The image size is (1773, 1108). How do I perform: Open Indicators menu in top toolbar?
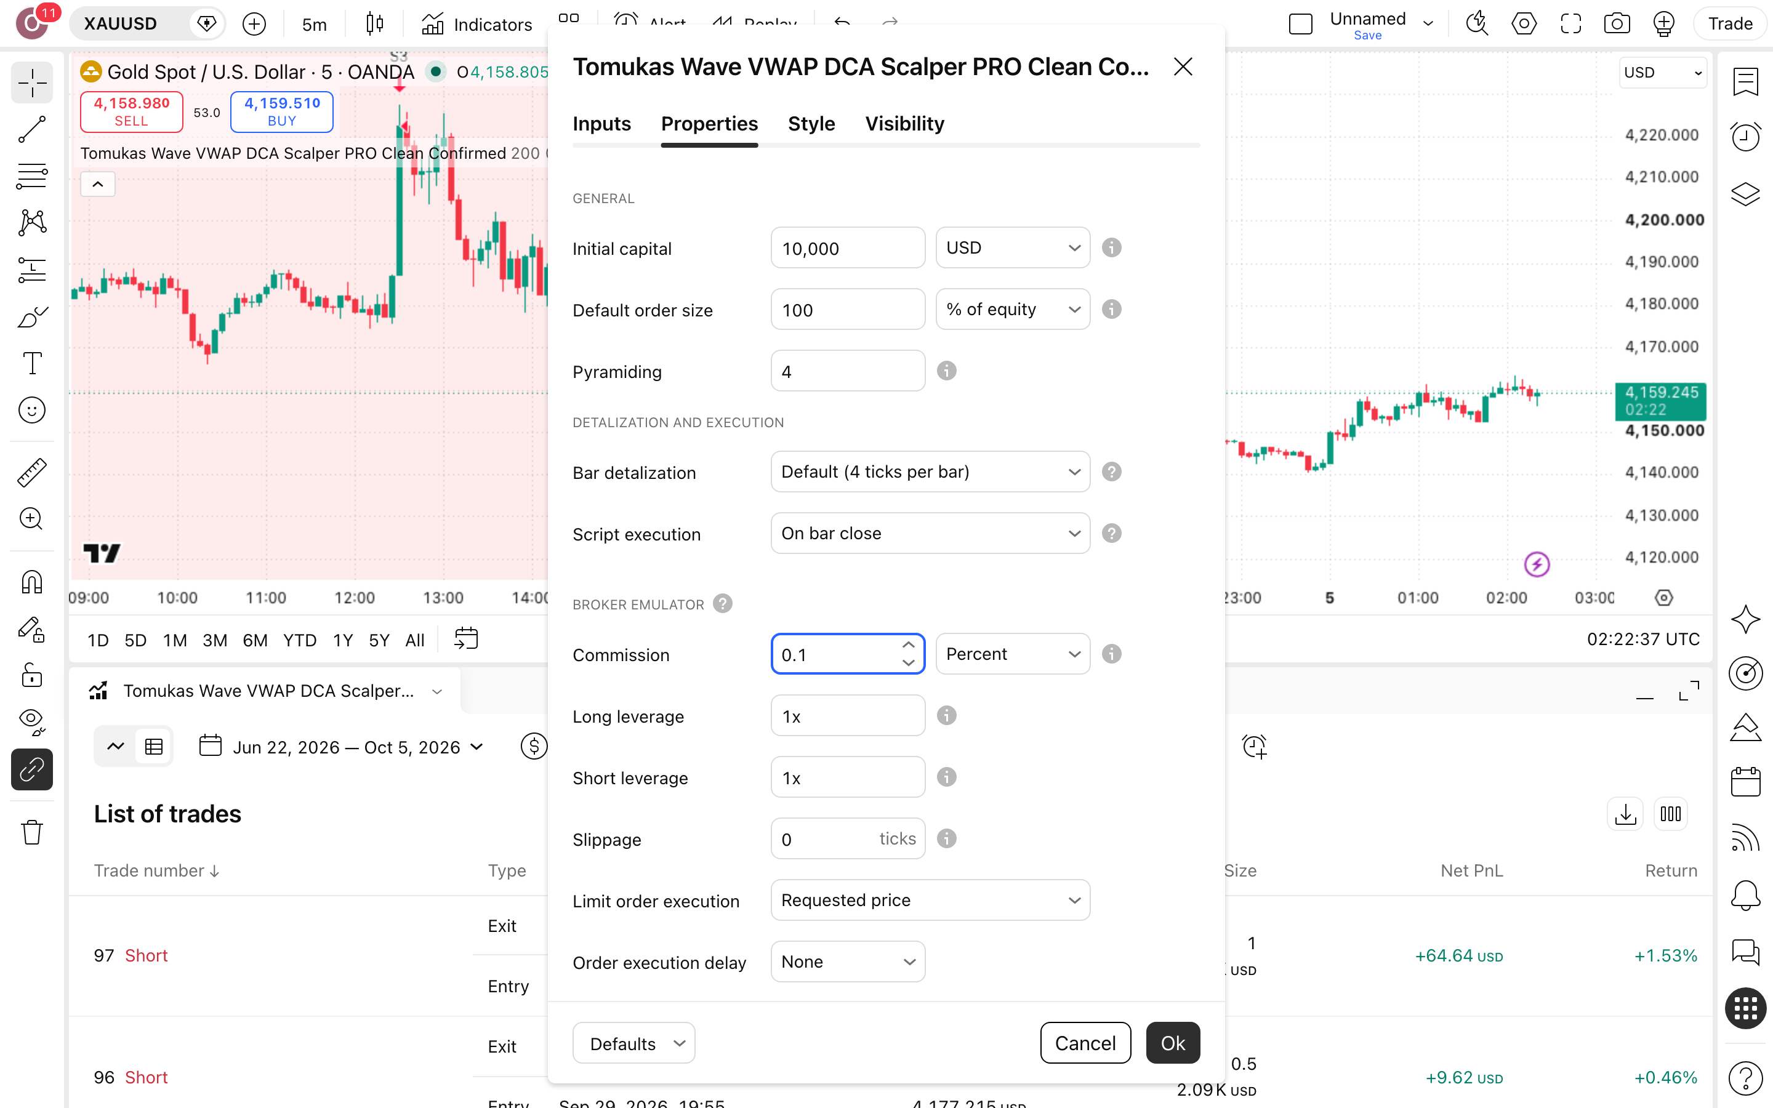tap(477, 24)
